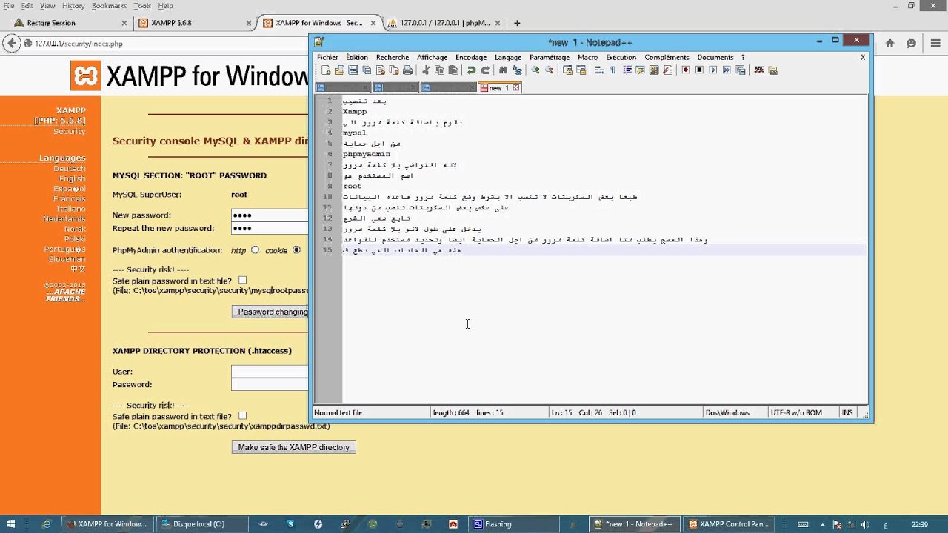Select the cookie authentication radio button

pos(296,250)
